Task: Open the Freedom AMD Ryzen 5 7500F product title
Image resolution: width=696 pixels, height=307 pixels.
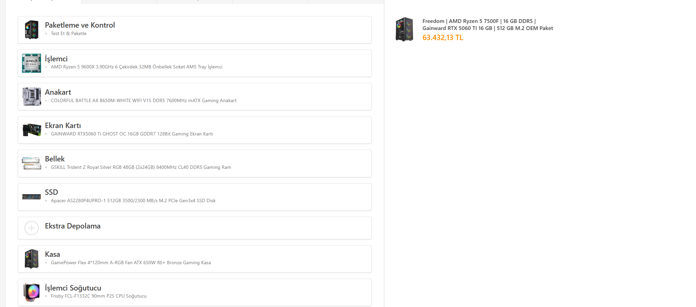Action: [488, 25]
